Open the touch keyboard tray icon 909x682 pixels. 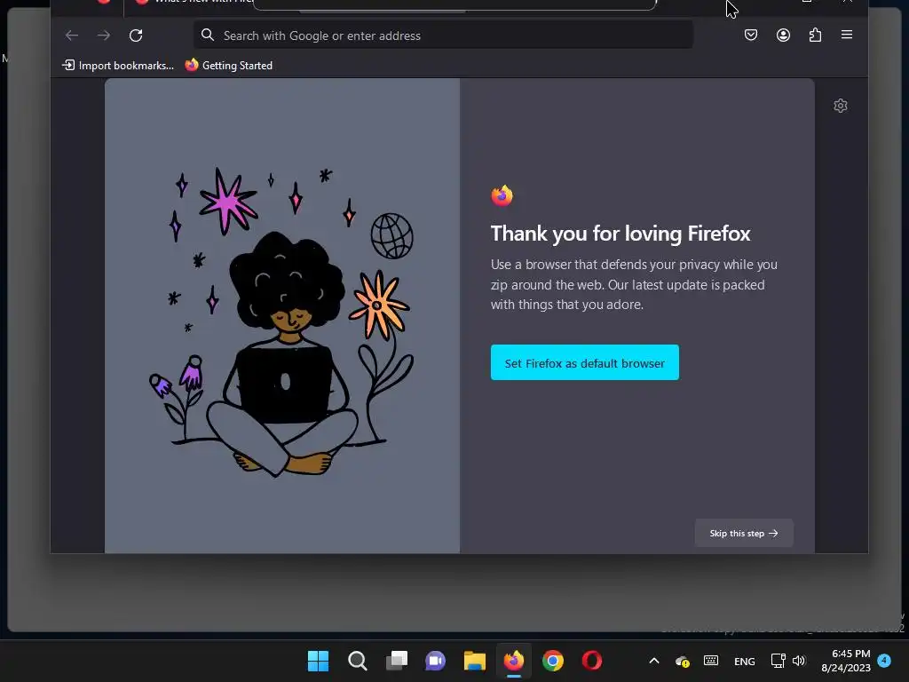coord(711,661)
